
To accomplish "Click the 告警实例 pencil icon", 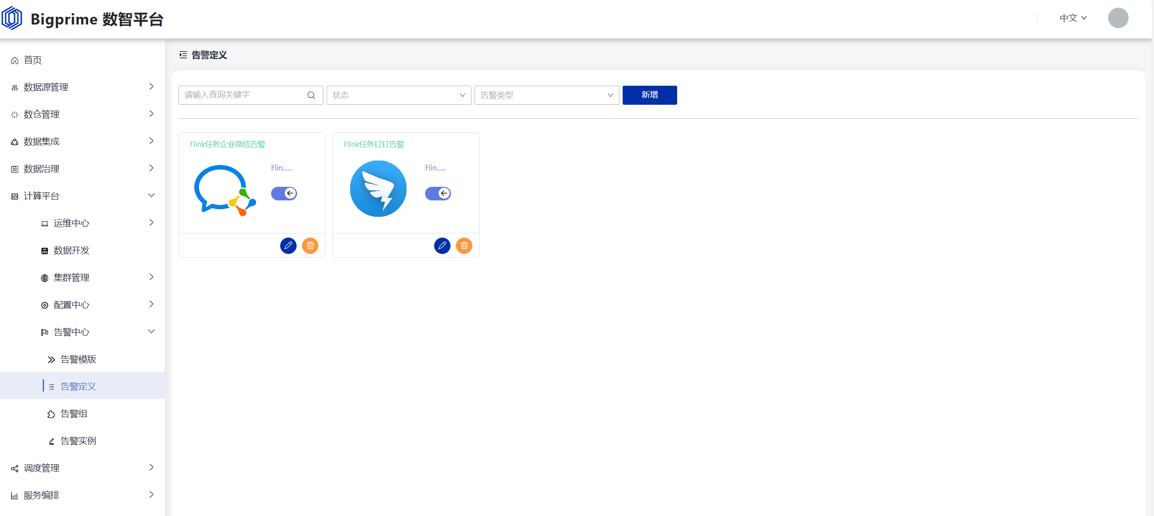I will pyautogui.click(x=51, y=441).
